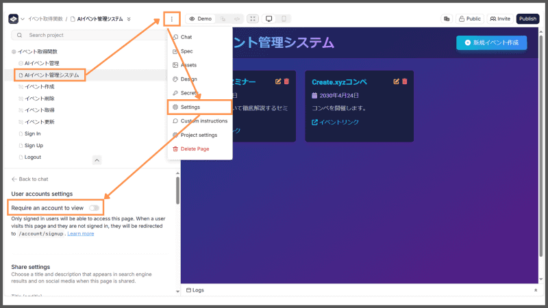Open イベントリンク on Create.xyzコンペ card
Viewport: 548px width, 308px height.
335,123
